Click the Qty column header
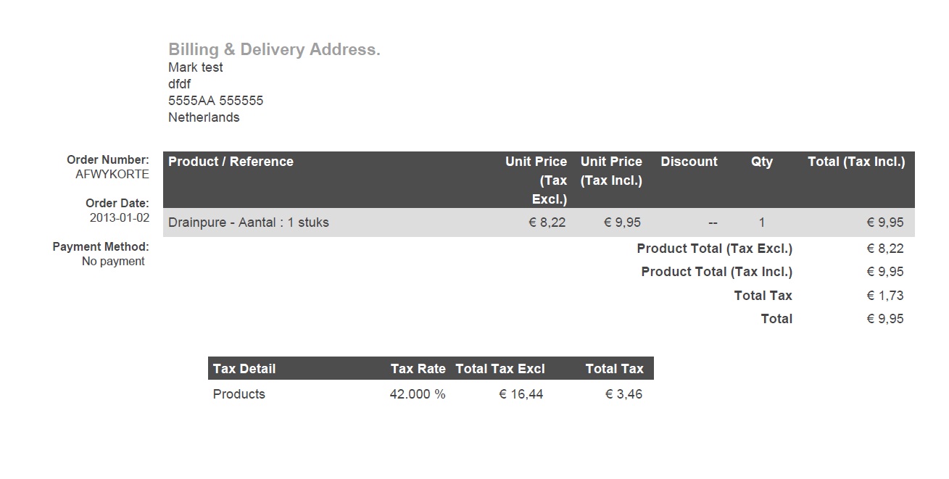This screenshot has width=949, height=479. click(762, 162)
